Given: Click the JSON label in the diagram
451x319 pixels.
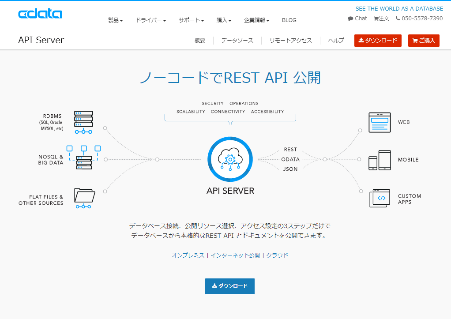Looking at the screenshot, I should point(290,169).
